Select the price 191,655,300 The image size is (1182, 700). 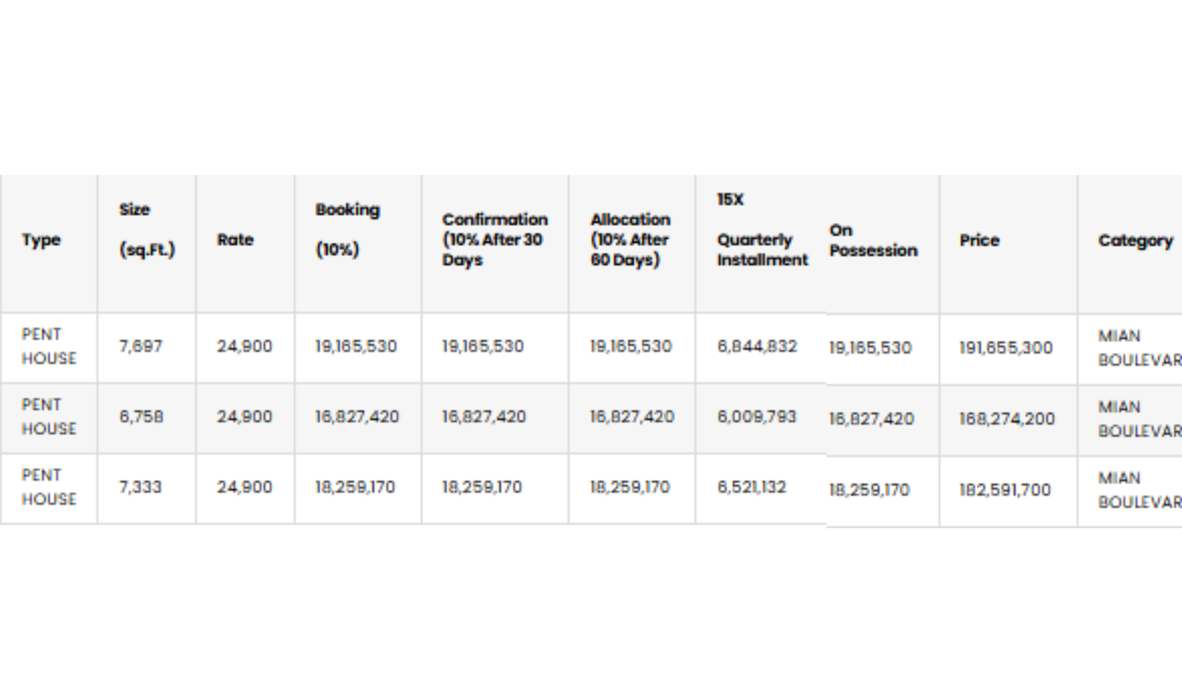point(1006,348)
